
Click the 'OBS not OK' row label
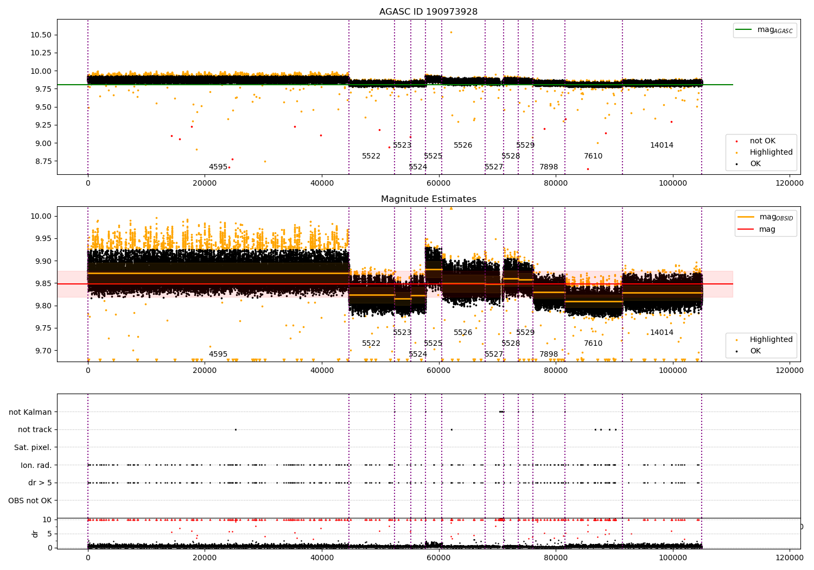point(30,501)
